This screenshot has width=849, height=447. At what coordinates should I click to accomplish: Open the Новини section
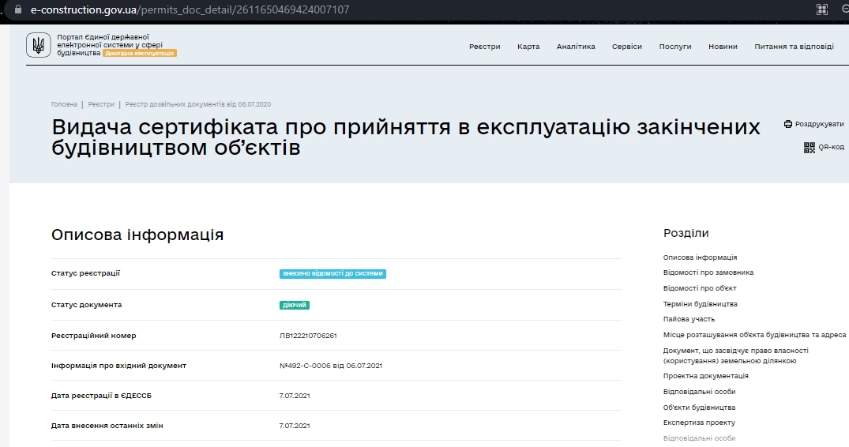coord(723,47)
